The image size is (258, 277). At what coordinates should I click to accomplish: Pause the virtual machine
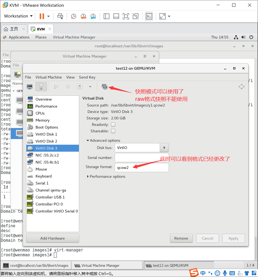point(68,87)
